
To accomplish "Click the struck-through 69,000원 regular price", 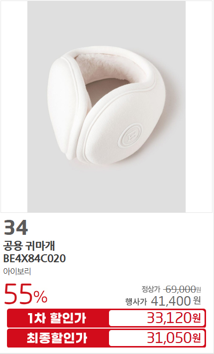I will pos(182,289).
